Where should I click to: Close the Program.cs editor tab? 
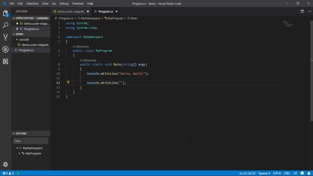(x=116, y=11)
